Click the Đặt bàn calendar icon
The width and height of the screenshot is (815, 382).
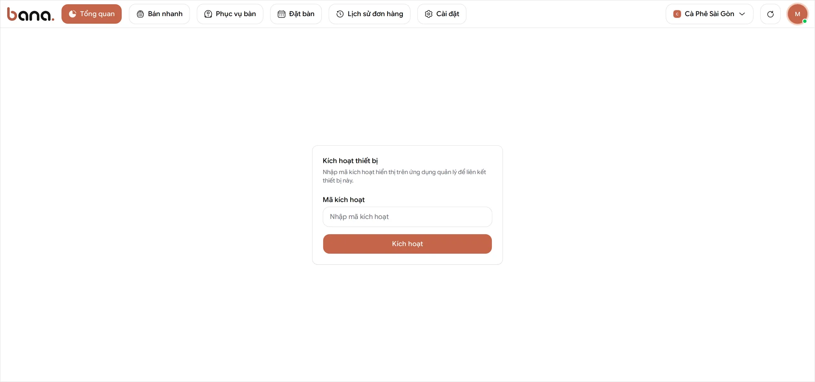(x=282, y=14)
